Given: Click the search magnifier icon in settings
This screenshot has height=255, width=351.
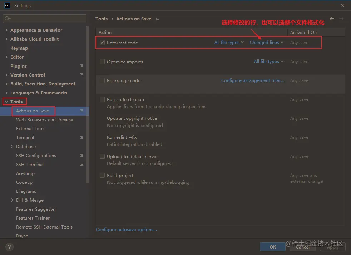Looking at the screenshot, I should [x=8, y=19].
